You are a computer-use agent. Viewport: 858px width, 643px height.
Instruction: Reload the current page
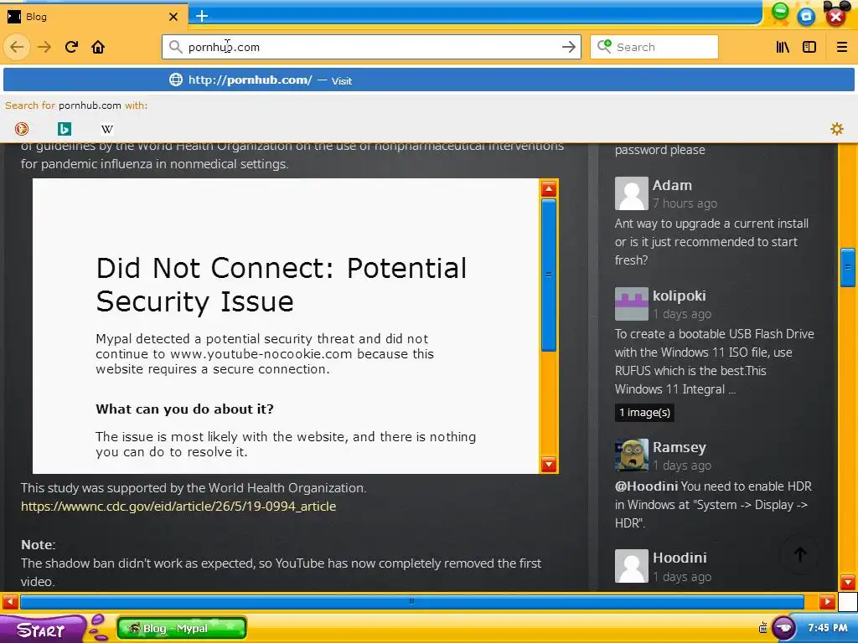(72, 47)
